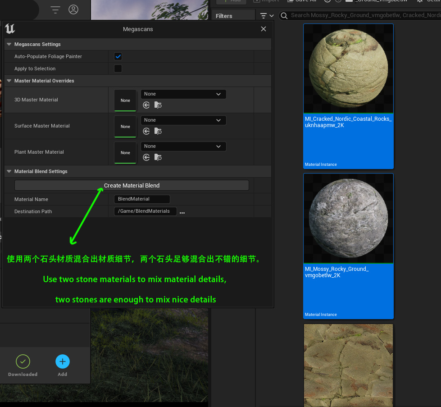Select the MI_Mossy_Rocky_Ground sphere thumbnail
The image size is (441, 407).
tap(348, 218)
